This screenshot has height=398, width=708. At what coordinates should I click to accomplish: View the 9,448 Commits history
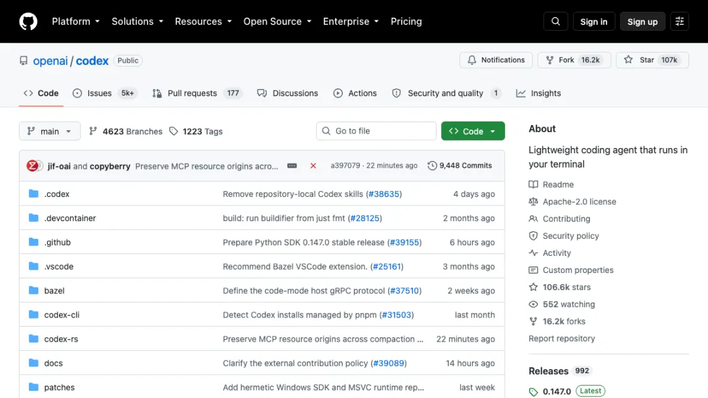click(x=460, y=166)
